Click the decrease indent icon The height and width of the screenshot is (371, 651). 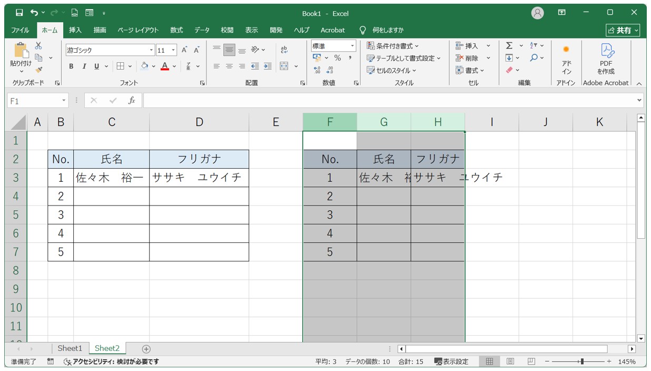(255, 66)
